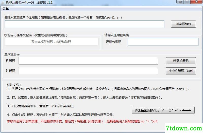Click the 压缩包密码 password field
Screen dimensions: 203x133
click(x=163, y=42)
